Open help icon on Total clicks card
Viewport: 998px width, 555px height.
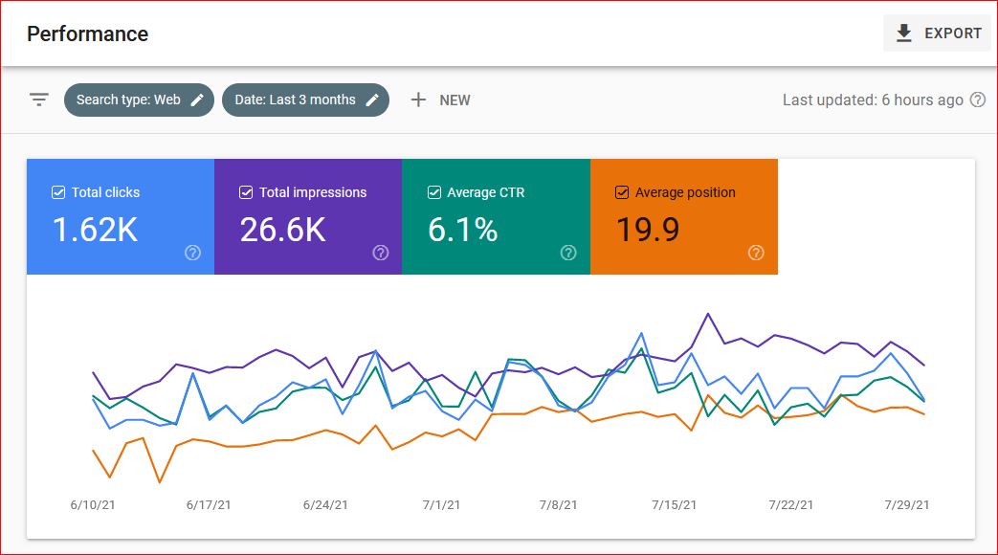192,253
